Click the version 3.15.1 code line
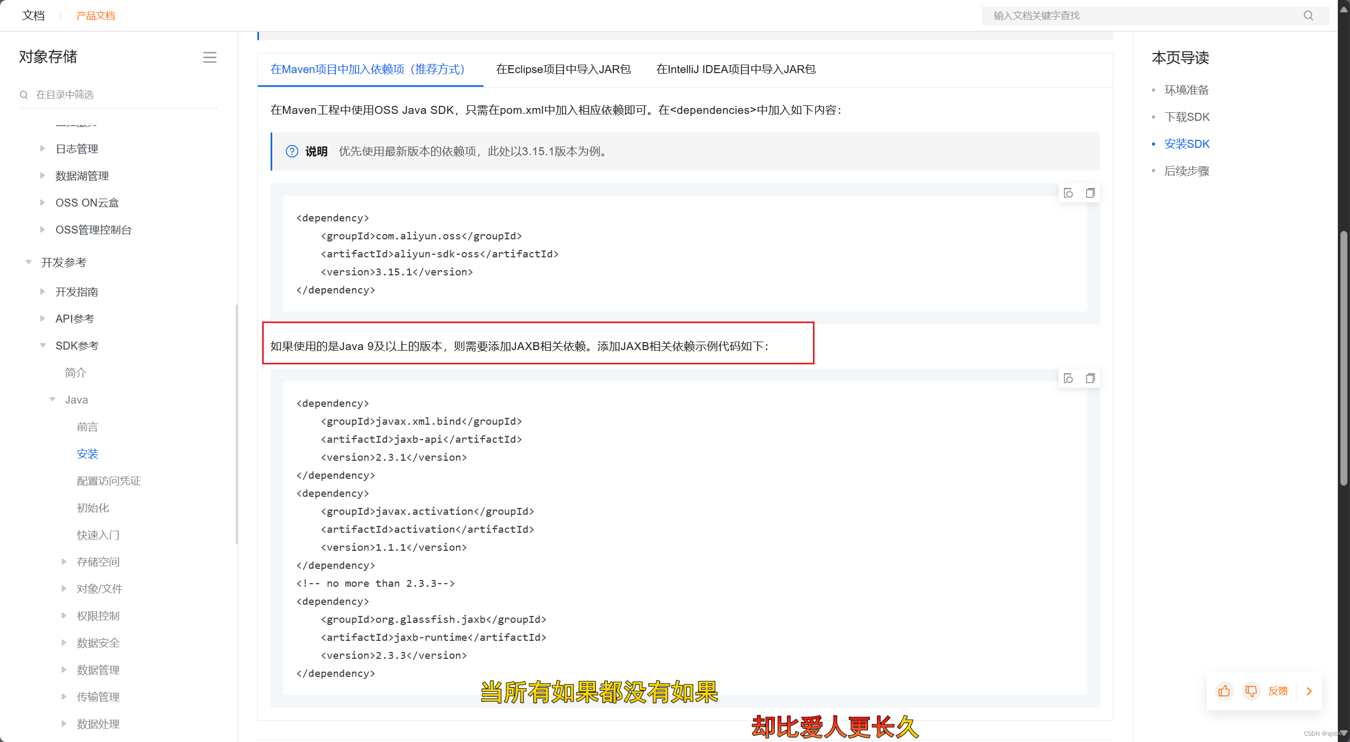This screenshot has height=742, width=1350. [397, 272]
